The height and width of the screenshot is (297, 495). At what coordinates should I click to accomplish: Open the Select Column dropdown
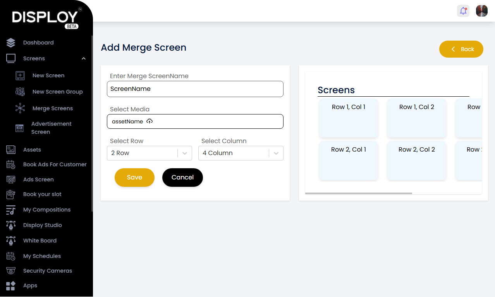276,153
